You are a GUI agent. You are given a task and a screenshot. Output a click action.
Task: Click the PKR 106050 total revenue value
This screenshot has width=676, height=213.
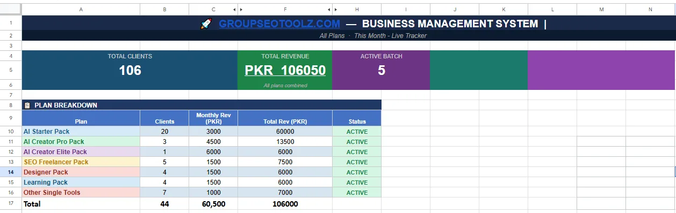click(x=285, y=70)
